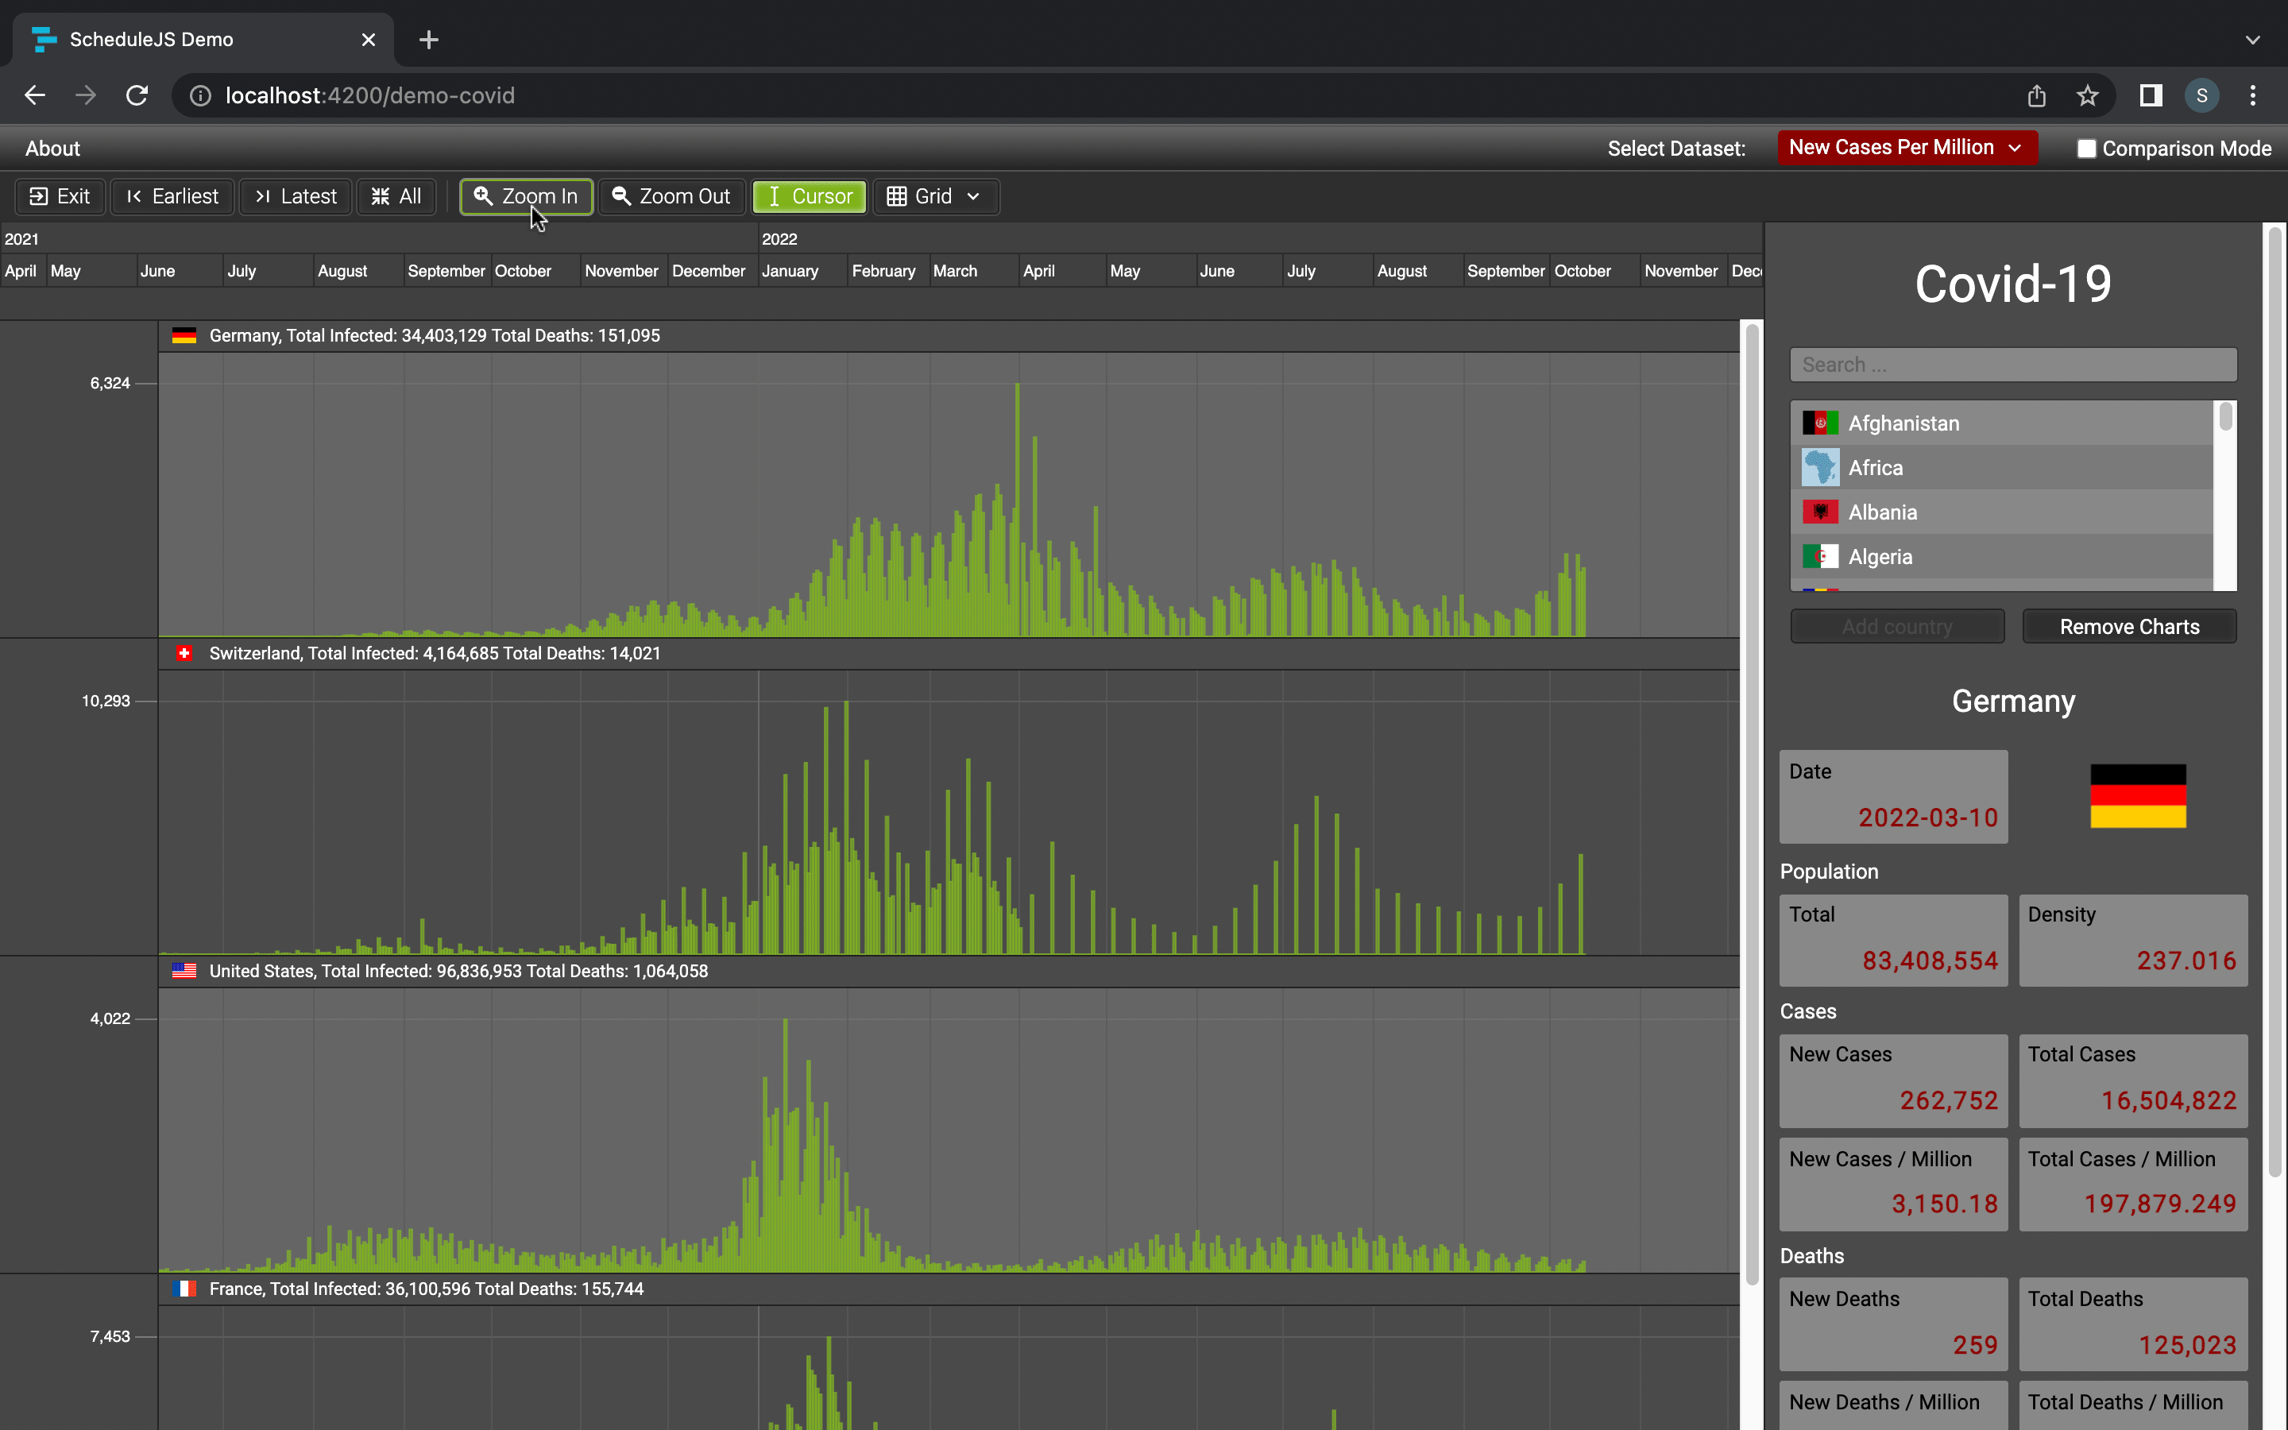
Task: Toggle the Zoom In mode
Action: pyautogui.click(x=527, y=197)
